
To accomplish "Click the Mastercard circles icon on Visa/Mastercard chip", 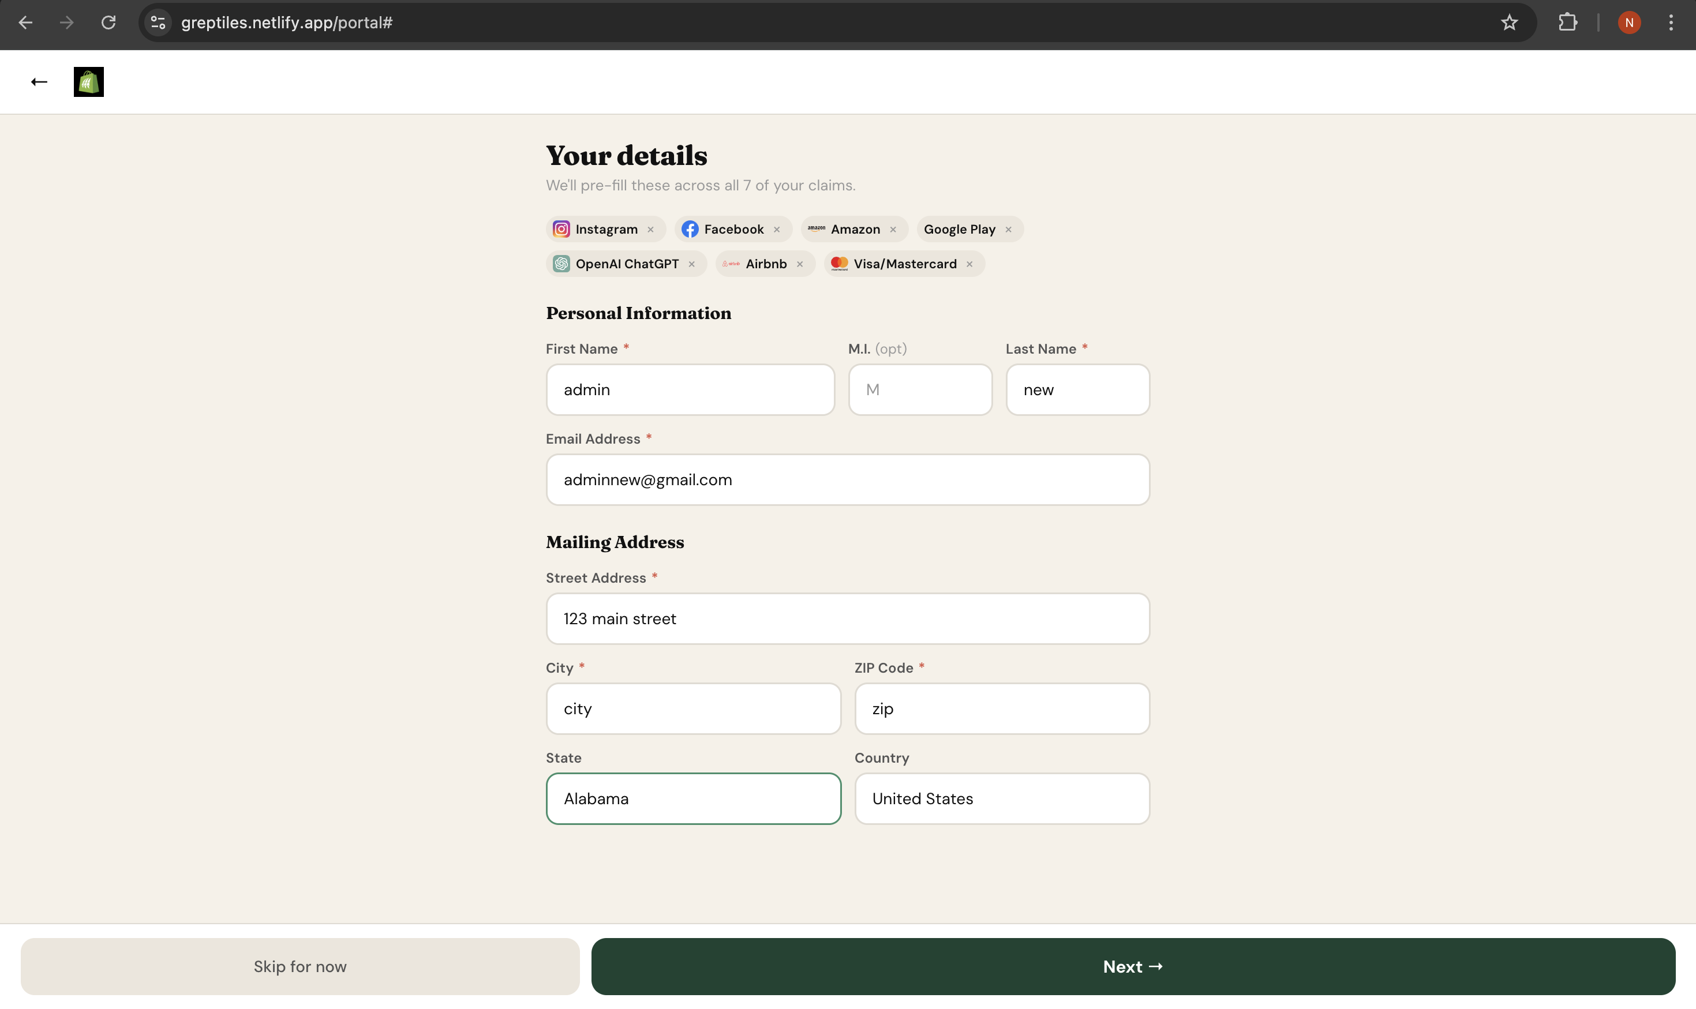I will pyautogui.click(x=840, y=264).
